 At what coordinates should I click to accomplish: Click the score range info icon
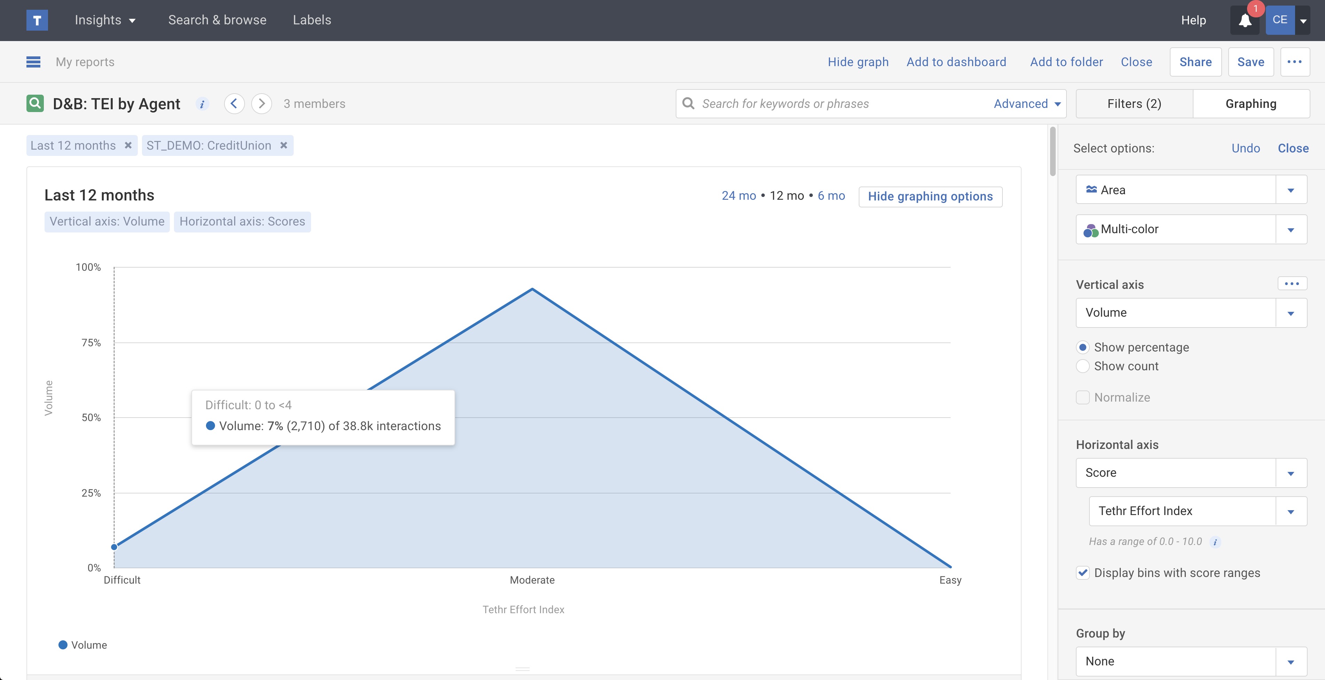pyautogui.click(x=1215, y=541)
